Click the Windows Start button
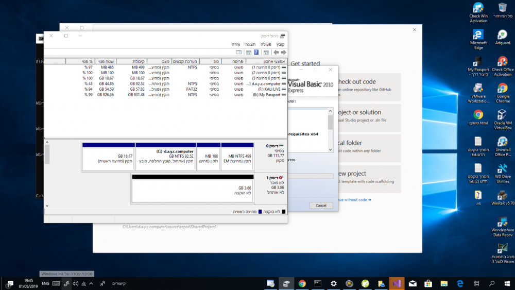The width and height of the screenshot is (515, 290). (507, 283)
